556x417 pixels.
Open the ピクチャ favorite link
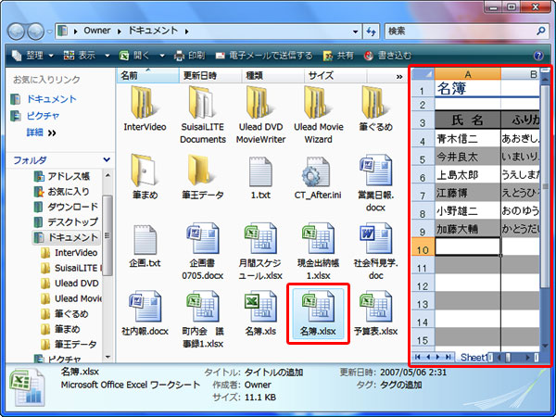pos(35,116)
